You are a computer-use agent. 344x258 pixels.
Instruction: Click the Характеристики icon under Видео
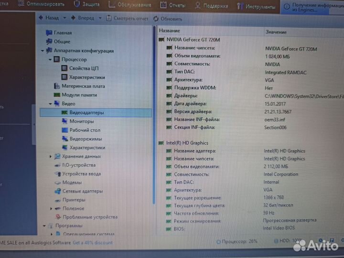coord(64,148)
